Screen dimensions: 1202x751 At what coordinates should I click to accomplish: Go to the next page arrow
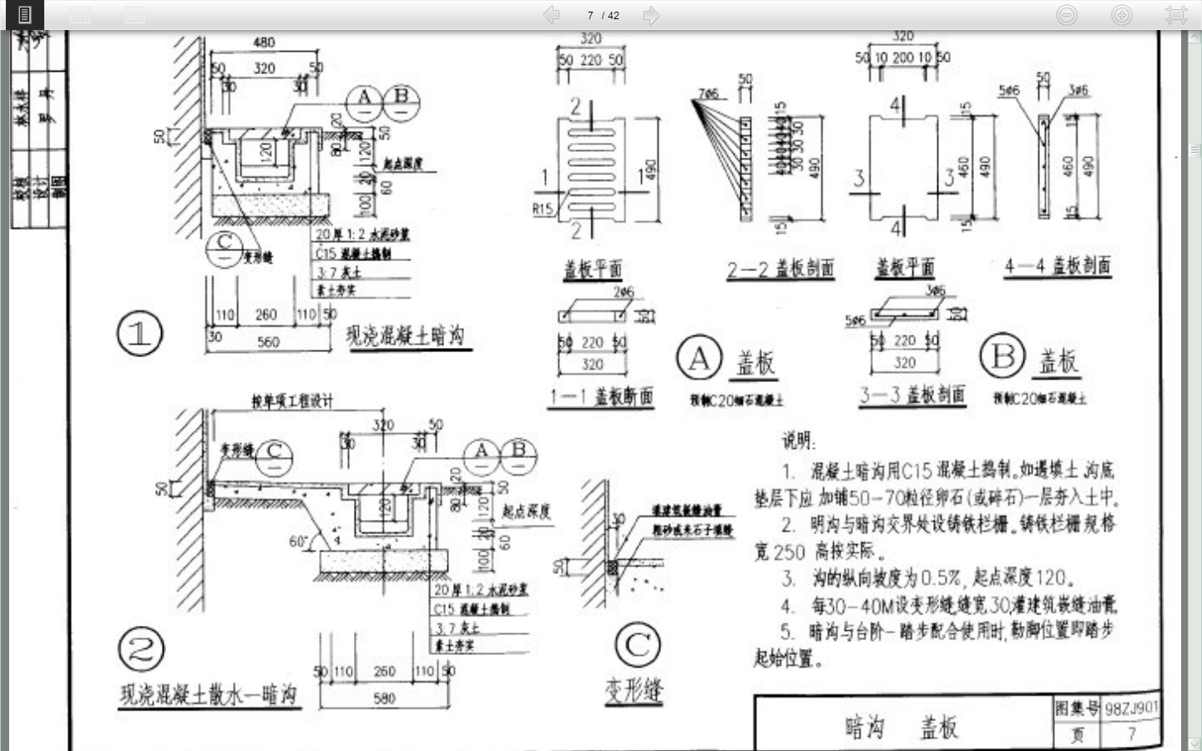tap(652, 15)
